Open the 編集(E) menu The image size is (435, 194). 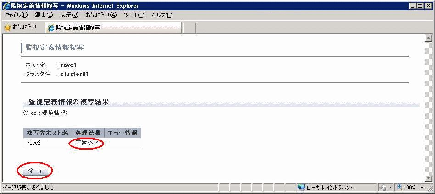(x=44, y=15)
